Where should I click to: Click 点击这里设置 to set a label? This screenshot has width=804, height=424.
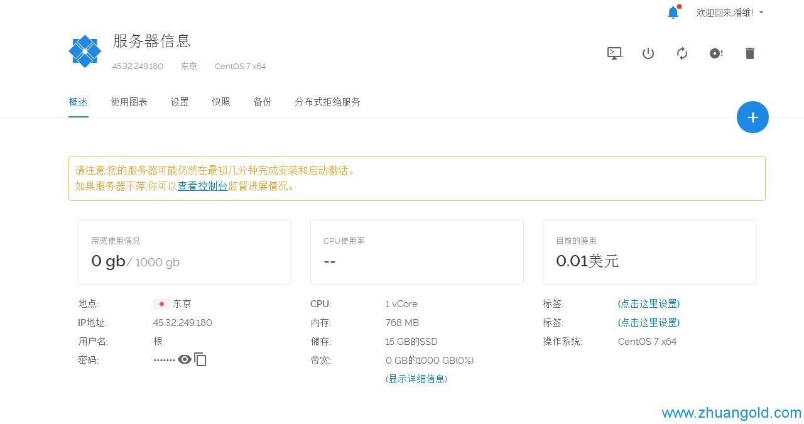pyautogui.click(x=648, y=303)
